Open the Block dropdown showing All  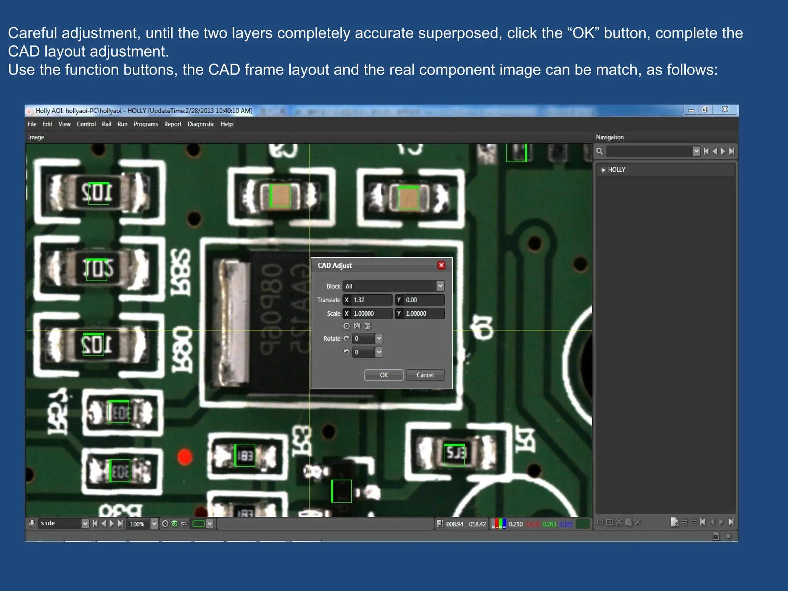(x=440, y=286)
